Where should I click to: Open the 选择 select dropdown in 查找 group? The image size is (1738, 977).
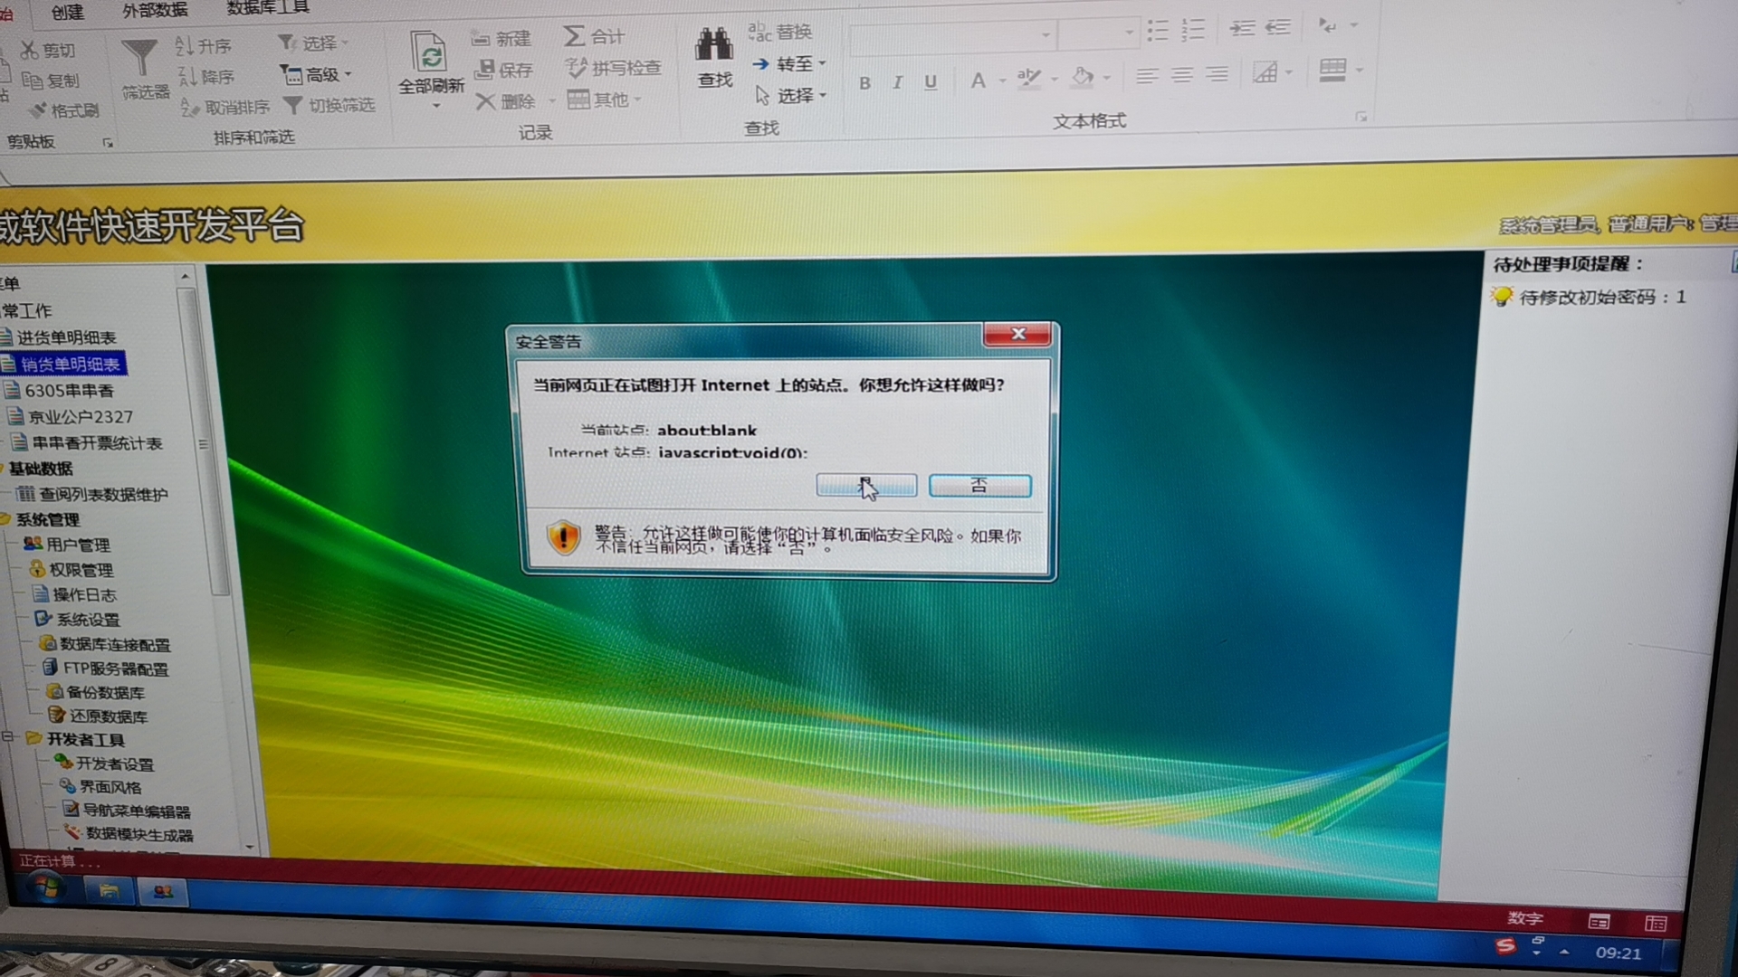[791, 95]
